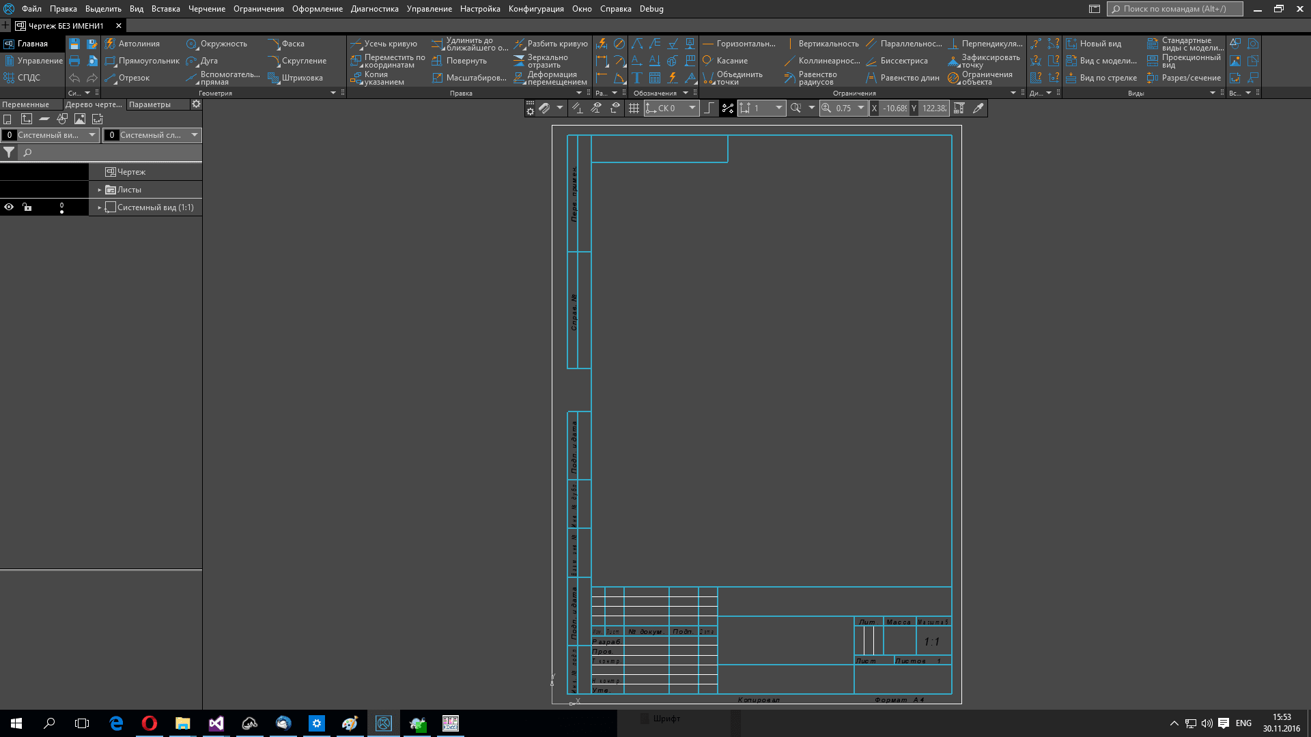Toggle visibility eye of Системный вид

coord(9,207)
